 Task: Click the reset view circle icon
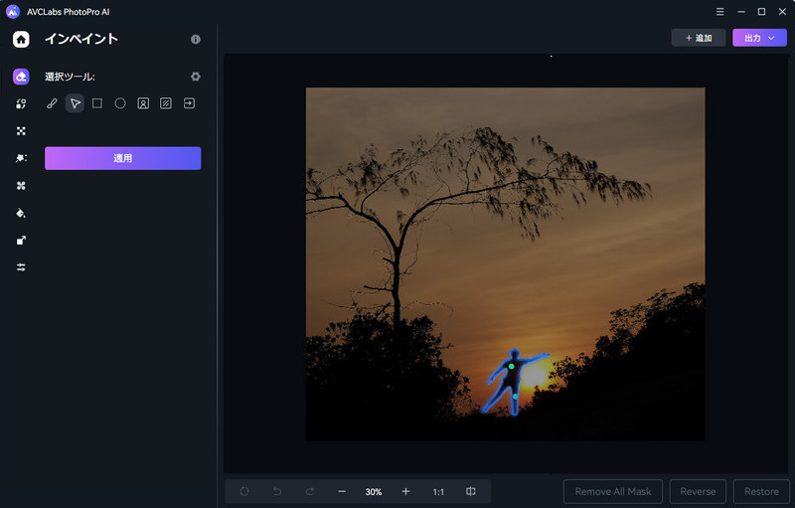click(x=244, y=491)
